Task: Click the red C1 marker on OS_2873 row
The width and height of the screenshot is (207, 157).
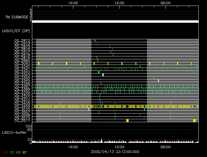Action: tap(96, 43)
